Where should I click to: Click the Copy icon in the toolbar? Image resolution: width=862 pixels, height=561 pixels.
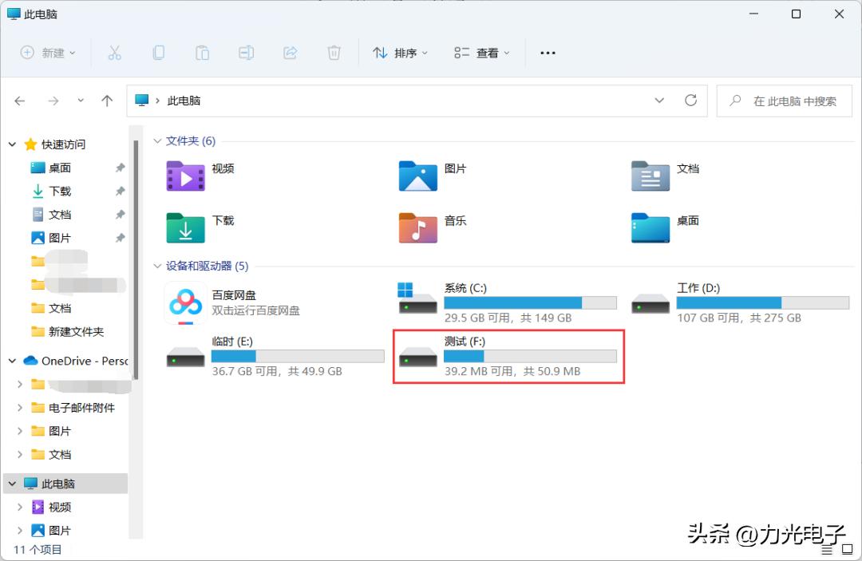point(159,53)
